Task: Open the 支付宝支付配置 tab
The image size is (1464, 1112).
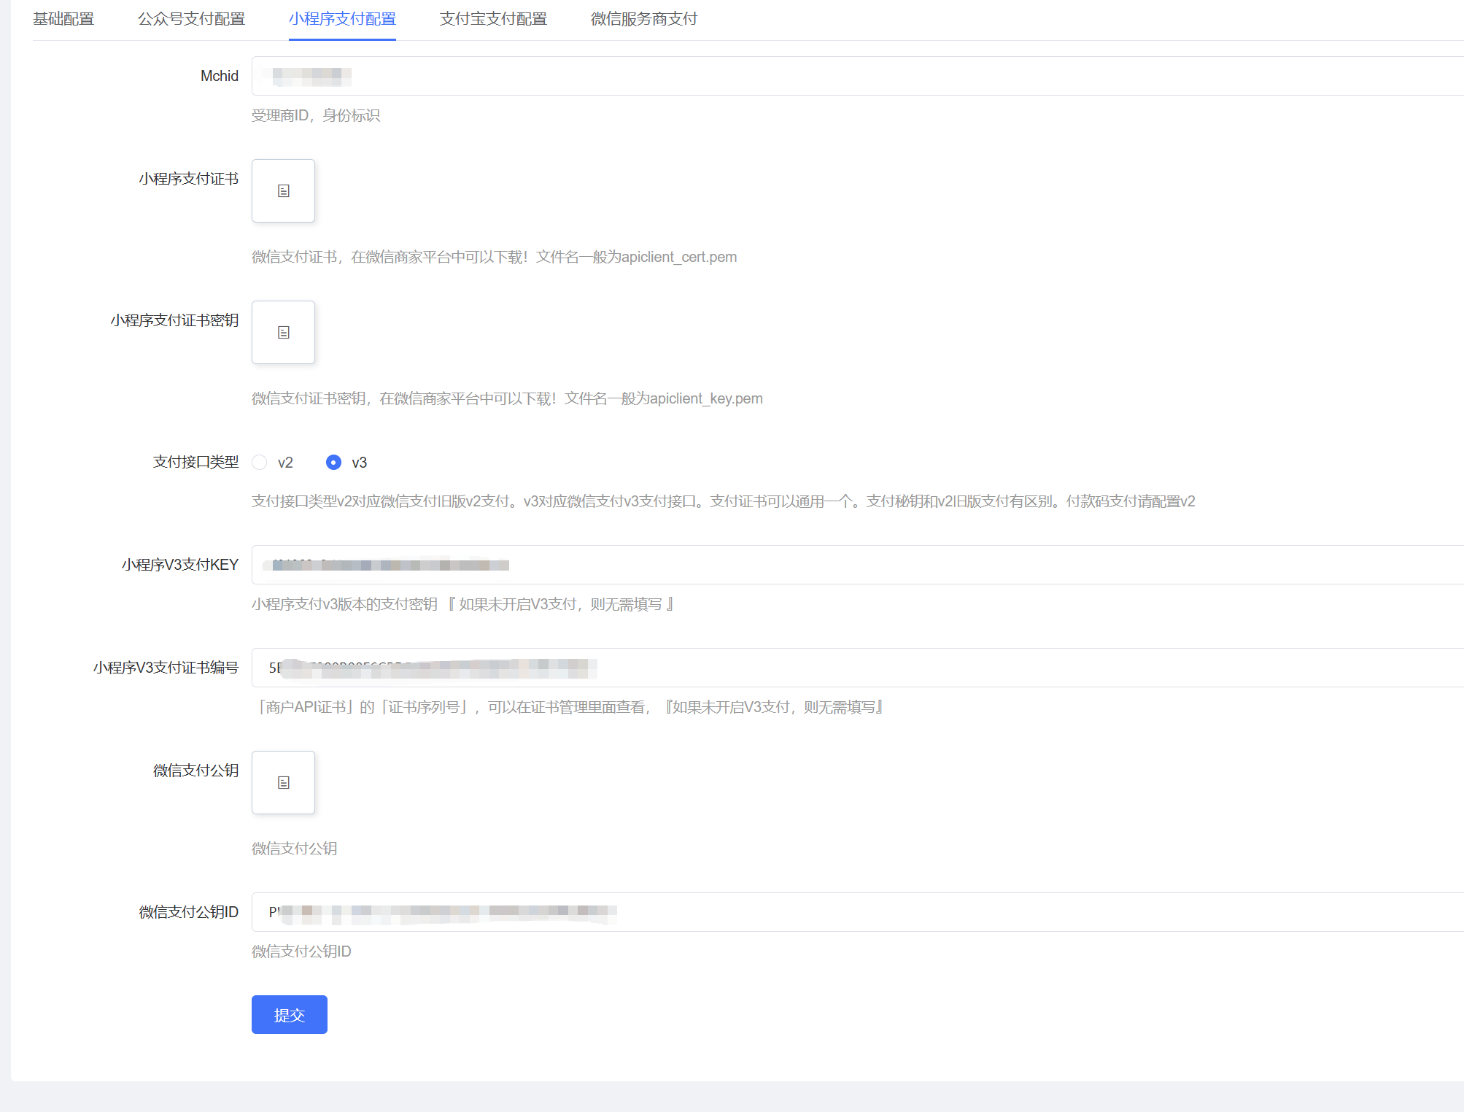Action: (x=493, y=19)
